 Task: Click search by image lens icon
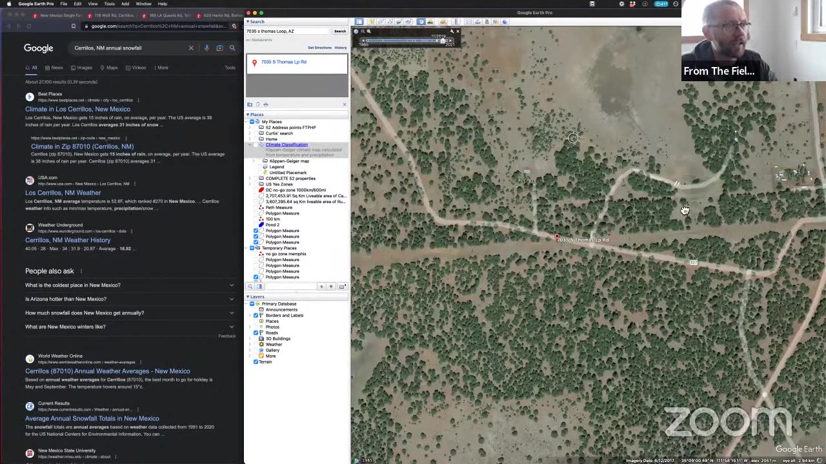(219, 48)
